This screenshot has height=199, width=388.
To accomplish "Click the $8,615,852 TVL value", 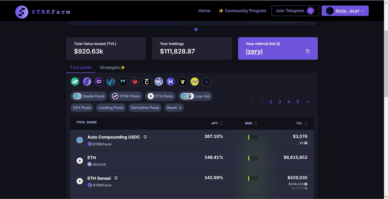I will click(x=296, y=157).
